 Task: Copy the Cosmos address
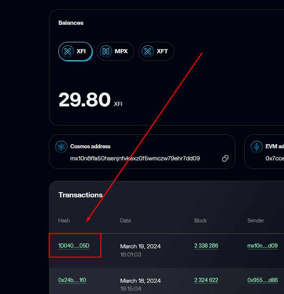point(225,158)
